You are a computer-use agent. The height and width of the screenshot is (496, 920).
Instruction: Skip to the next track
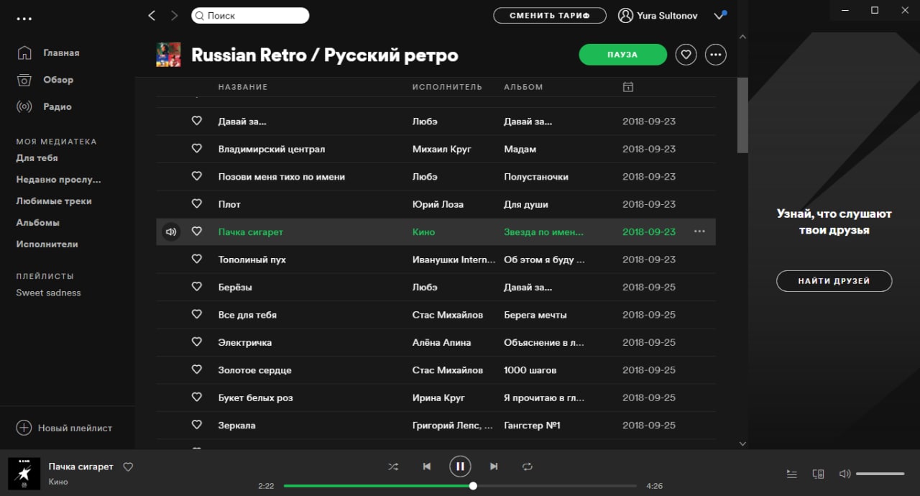(x=494, y=467)
